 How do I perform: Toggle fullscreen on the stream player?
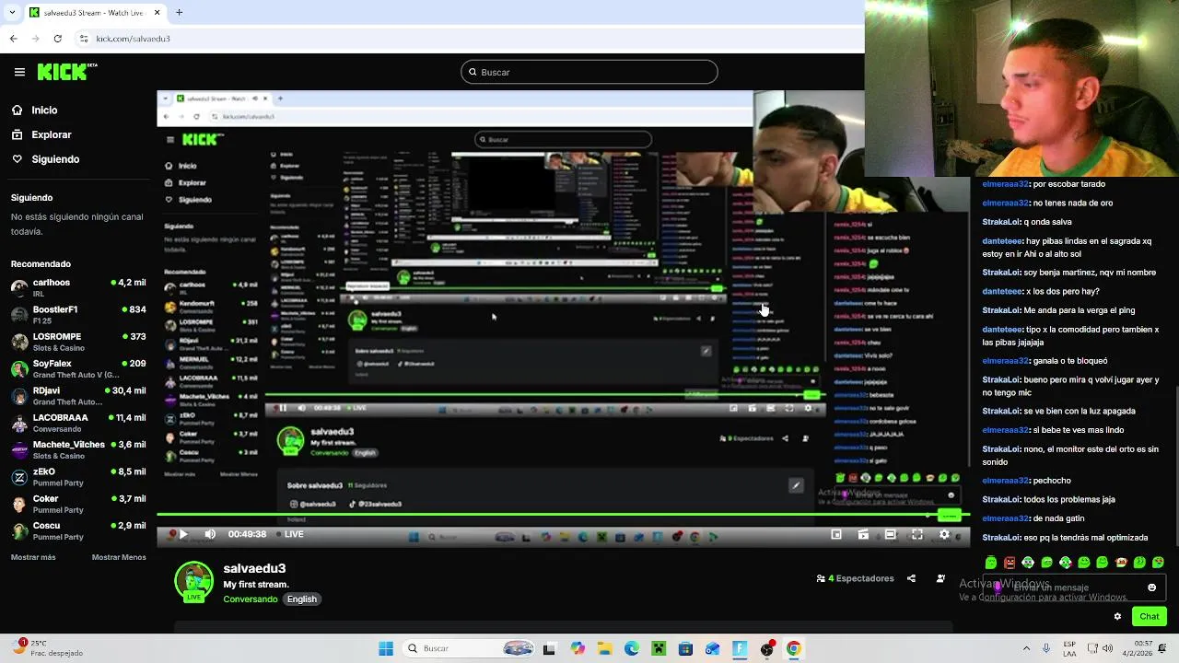[x=917, y=534]
